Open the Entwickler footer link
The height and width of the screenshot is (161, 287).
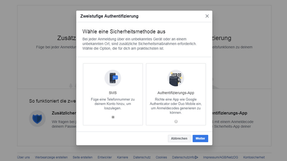tap(105, 157)
